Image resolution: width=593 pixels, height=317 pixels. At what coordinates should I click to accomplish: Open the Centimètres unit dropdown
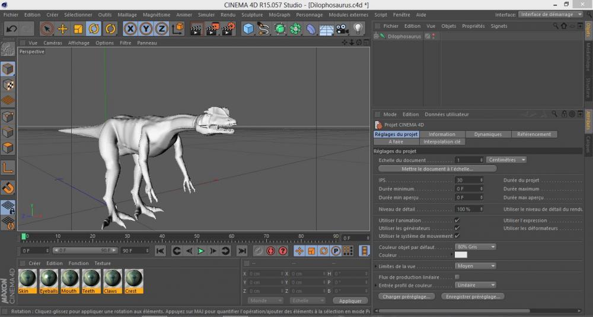506,160
